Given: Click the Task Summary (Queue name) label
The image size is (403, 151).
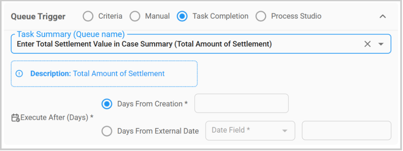Looking at the screenshot, I should pyautogui.click(x=71, y=34).
